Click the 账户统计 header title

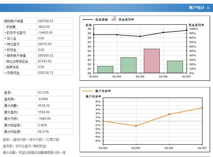click(197, 8)
